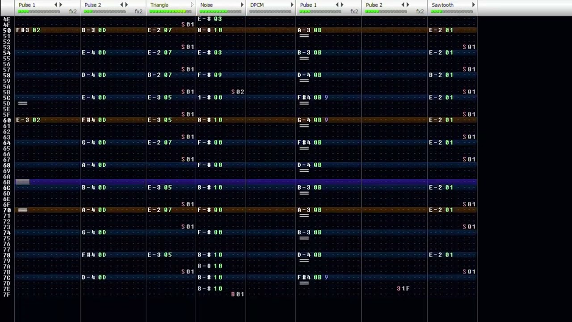Screen dimensions: 572x322
Task: Select the B01 effect on row 7F
Action: (x=238, y=294)
